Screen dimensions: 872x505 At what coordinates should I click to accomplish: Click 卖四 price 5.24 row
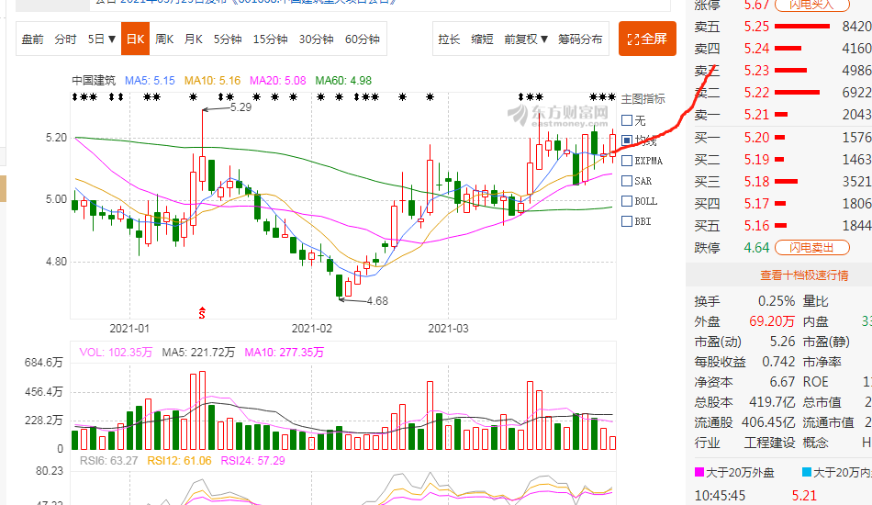pos(783,49)
